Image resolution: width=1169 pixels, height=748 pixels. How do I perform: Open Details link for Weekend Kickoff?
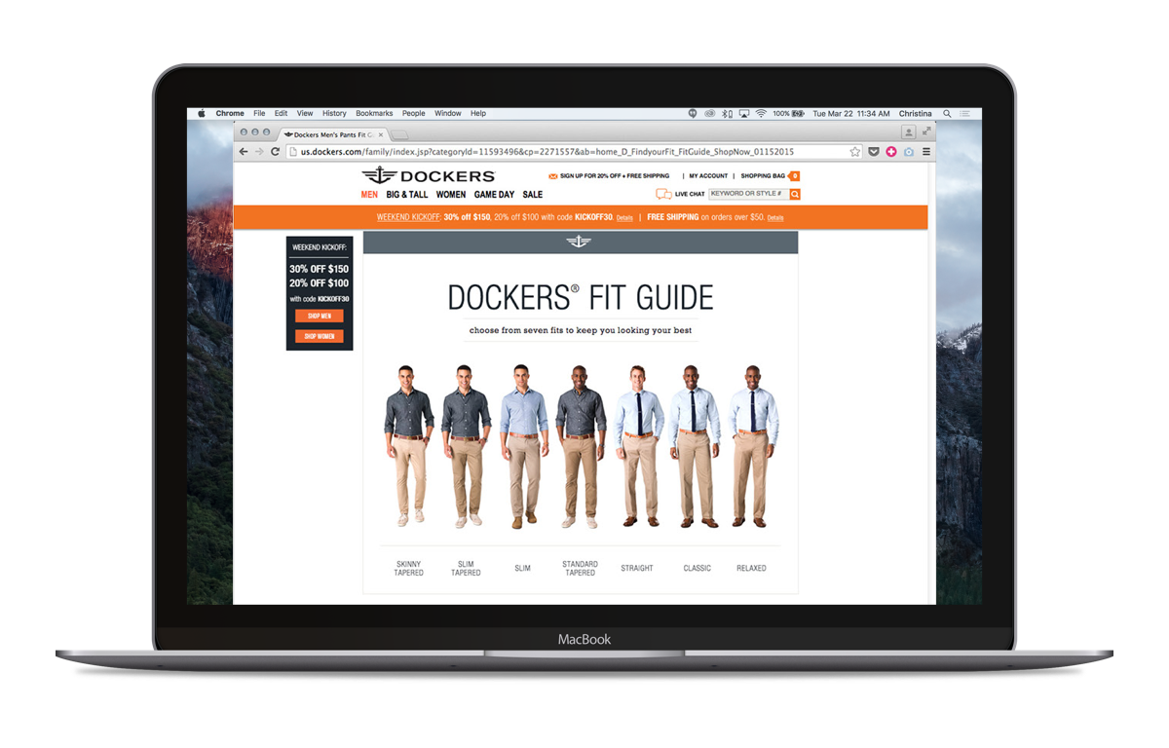(x=624, y=218)
